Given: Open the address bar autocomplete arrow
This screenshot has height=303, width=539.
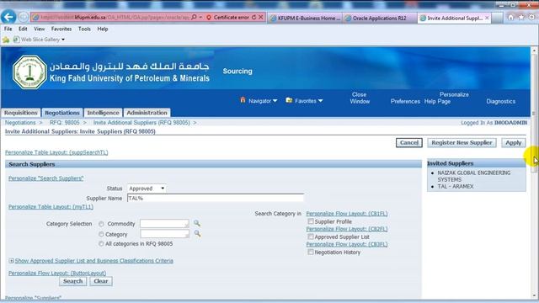Looking at the screenshot, I should 200,17.
